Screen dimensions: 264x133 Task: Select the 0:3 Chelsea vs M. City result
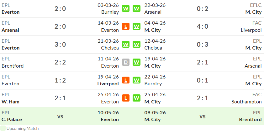(202, 45)
